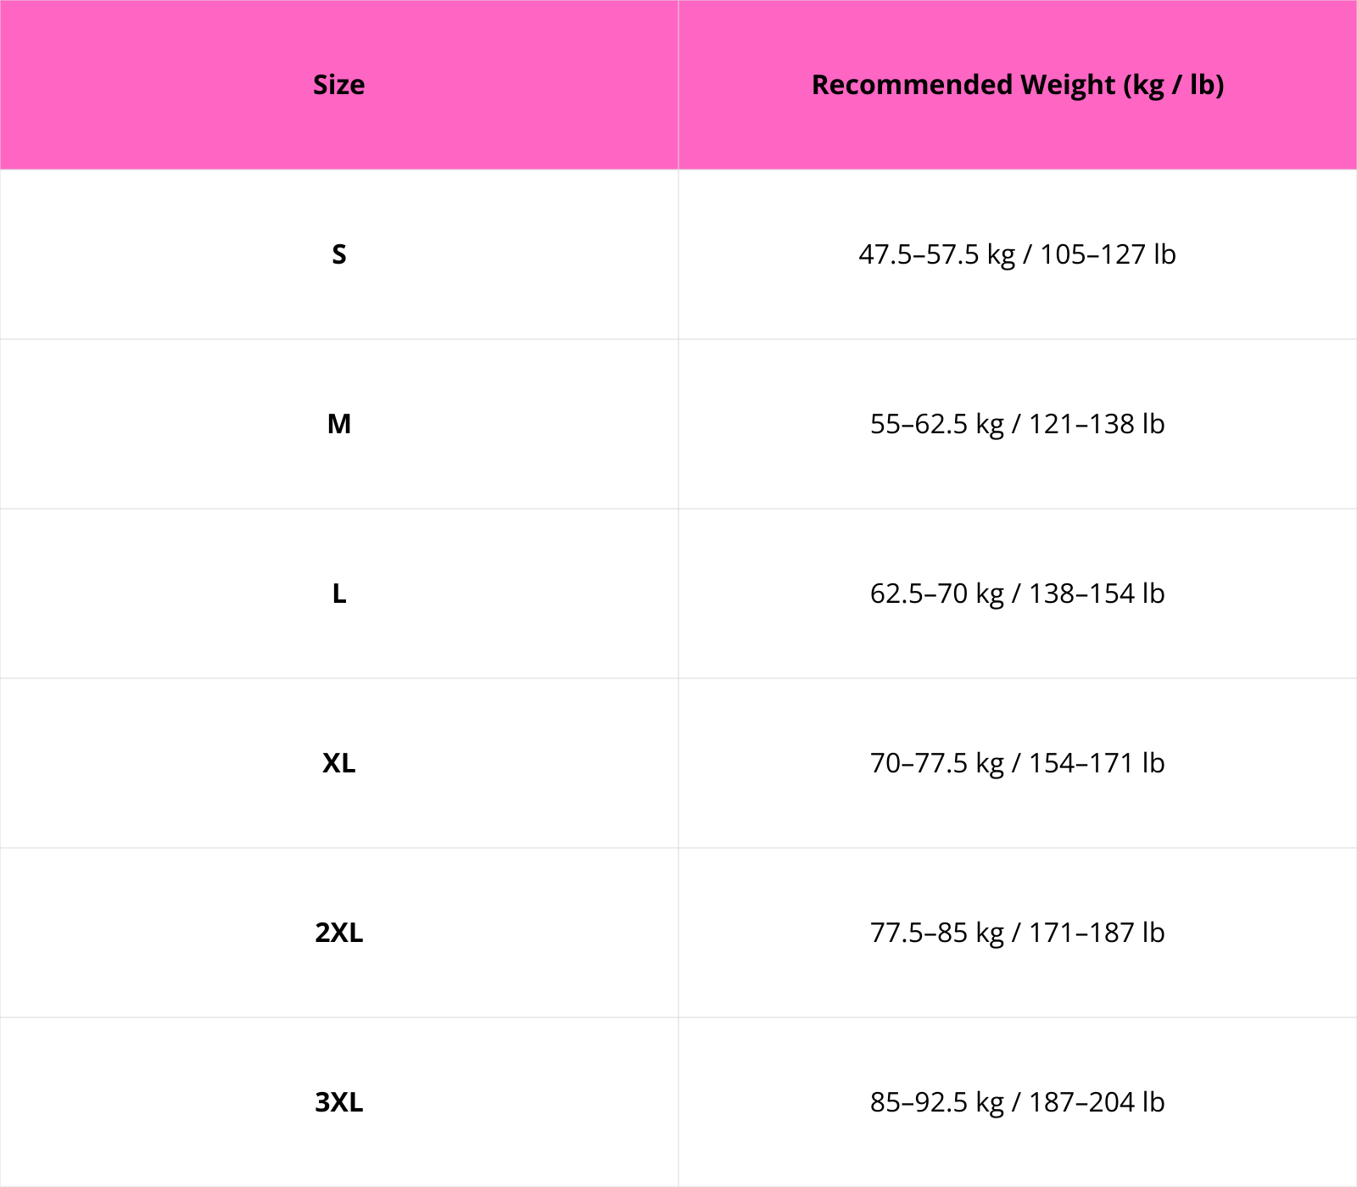Click the 77.5–85 kg weight text

click(x=936, y=933)
